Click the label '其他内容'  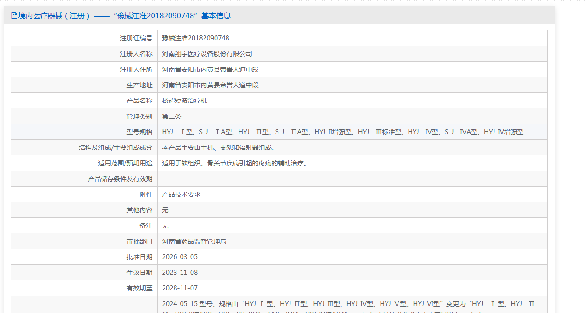(139, 210)
